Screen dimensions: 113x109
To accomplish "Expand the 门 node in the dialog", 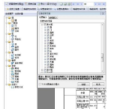I will coord(45,30).
